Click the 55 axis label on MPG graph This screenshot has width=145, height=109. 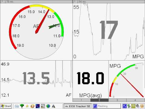point(76,7)
